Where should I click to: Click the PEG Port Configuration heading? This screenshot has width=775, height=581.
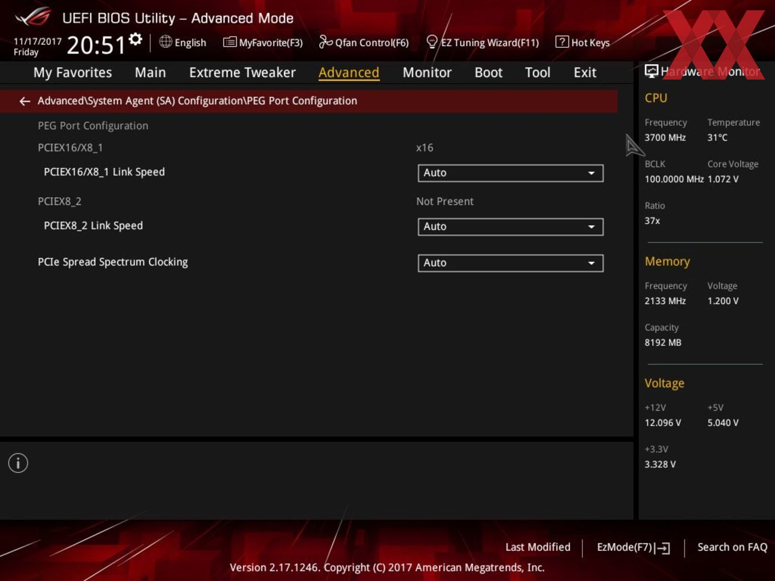tap(93, 126)
